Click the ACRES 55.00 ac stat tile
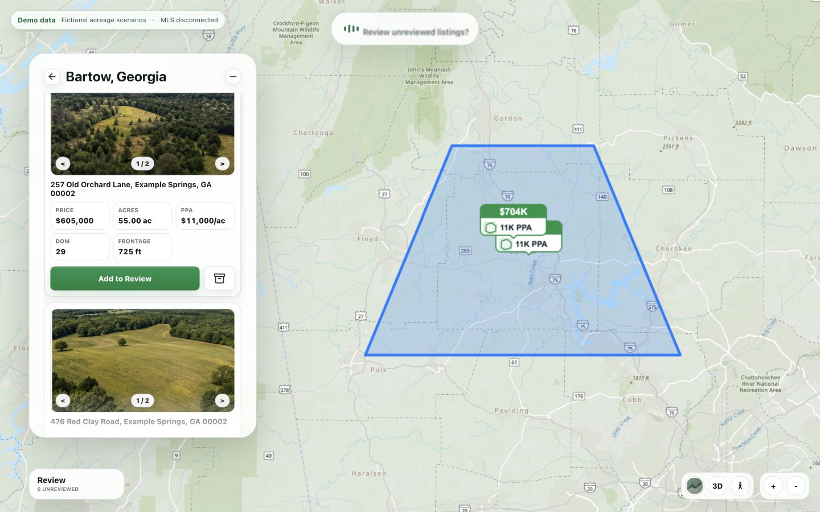This screenshot has height=512, width=820. (x=142, y=216)
